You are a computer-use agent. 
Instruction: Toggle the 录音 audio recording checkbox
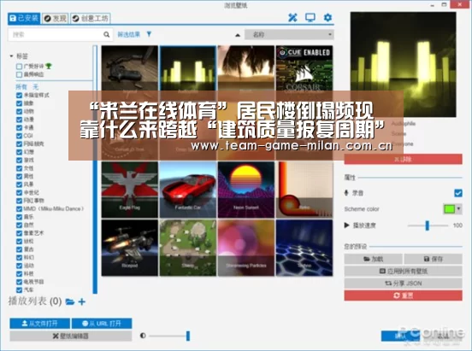[458, 193]
